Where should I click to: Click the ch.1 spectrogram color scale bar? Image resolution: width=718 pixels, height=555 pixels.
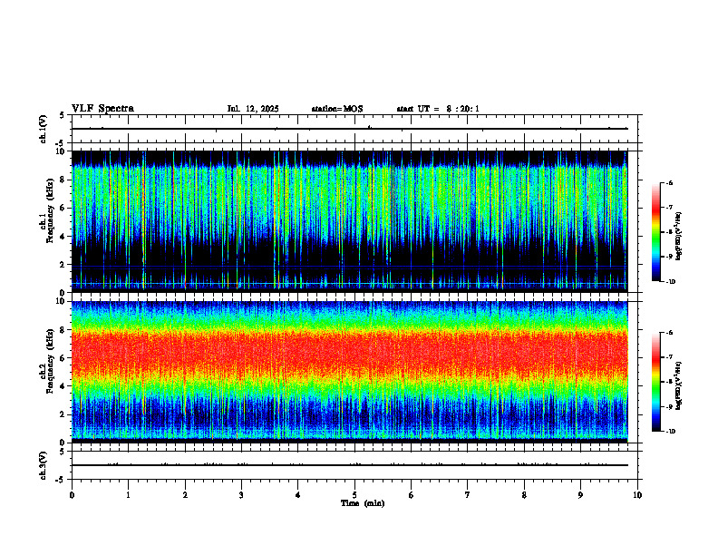pyautogui.click(x=655, y=232)
